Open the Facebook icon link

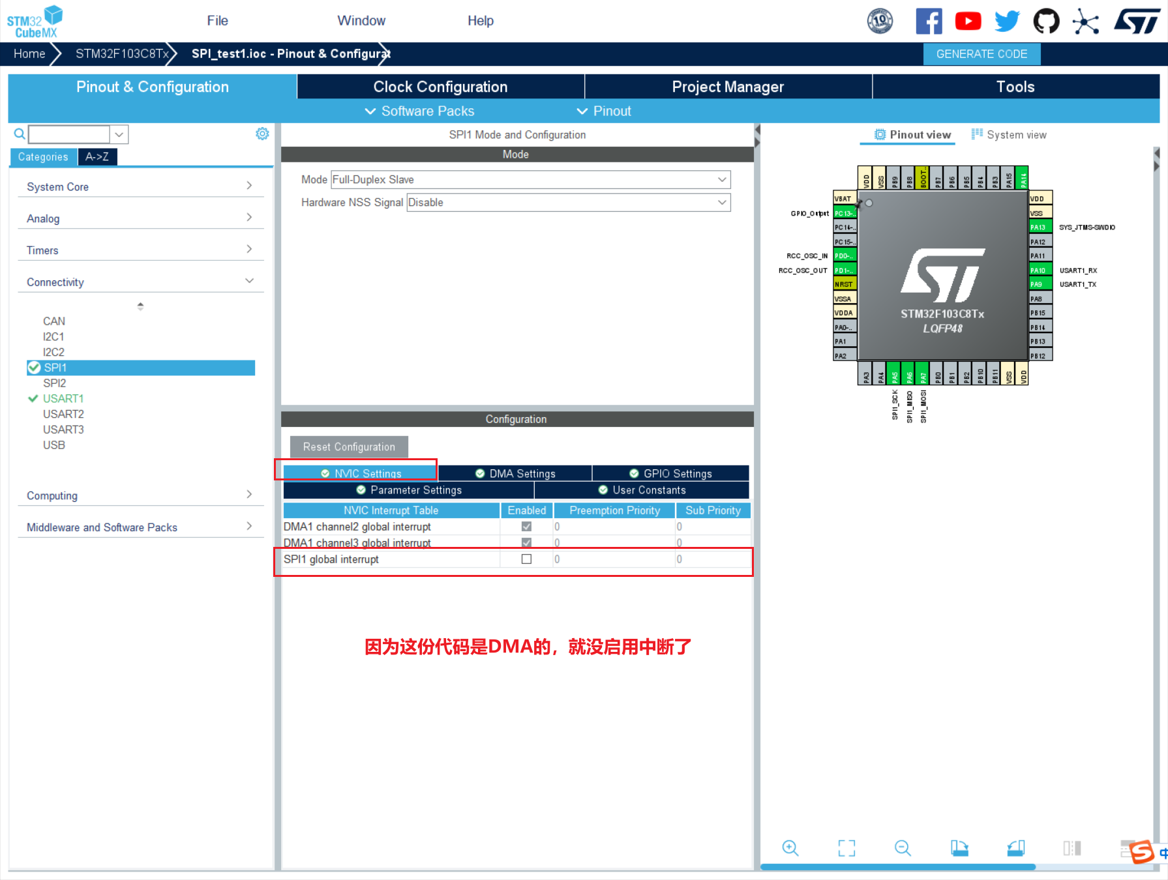pos(929,21)
